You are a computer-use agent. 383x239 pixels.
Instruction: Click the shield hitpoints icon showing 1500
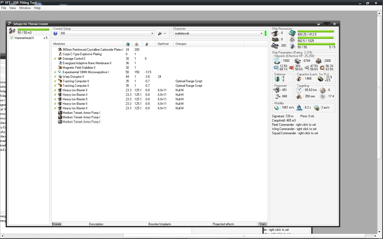277,61
